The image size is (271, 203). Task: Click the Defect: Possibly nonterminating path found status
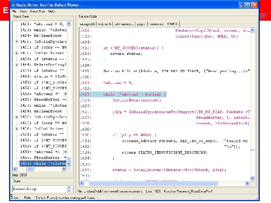tap(65, 198)
